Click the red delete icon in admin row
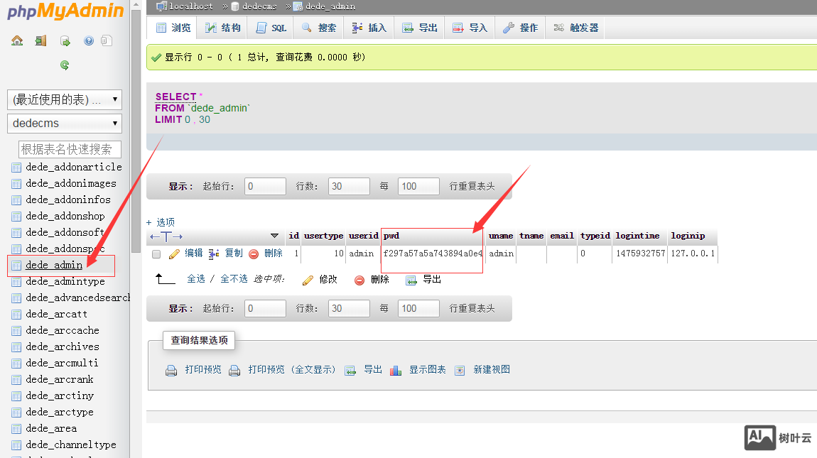817x458 pixels. tap(254, 253)
